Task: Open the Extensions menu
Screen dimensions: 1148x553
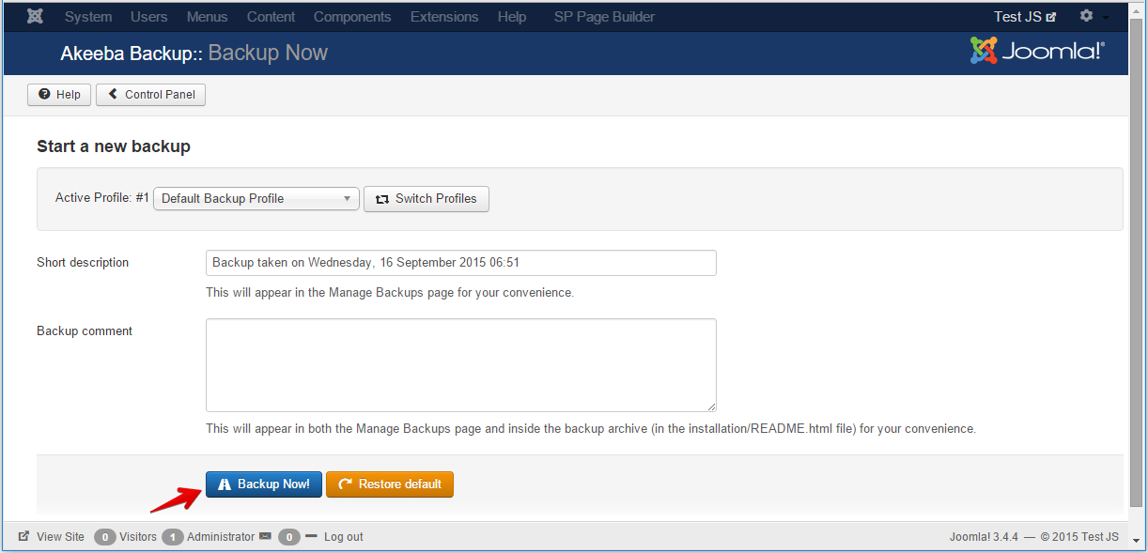Action: (x=444, y=17)
